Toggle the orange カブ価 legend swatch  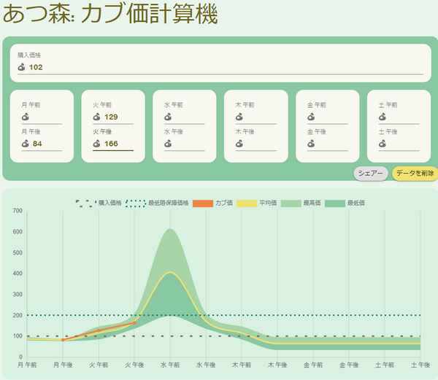pyautogui.click(x=203, y=203)
